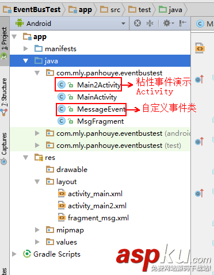Expand the manifests folder
Screen dimensions: 214x275
(x=26, y=49)
